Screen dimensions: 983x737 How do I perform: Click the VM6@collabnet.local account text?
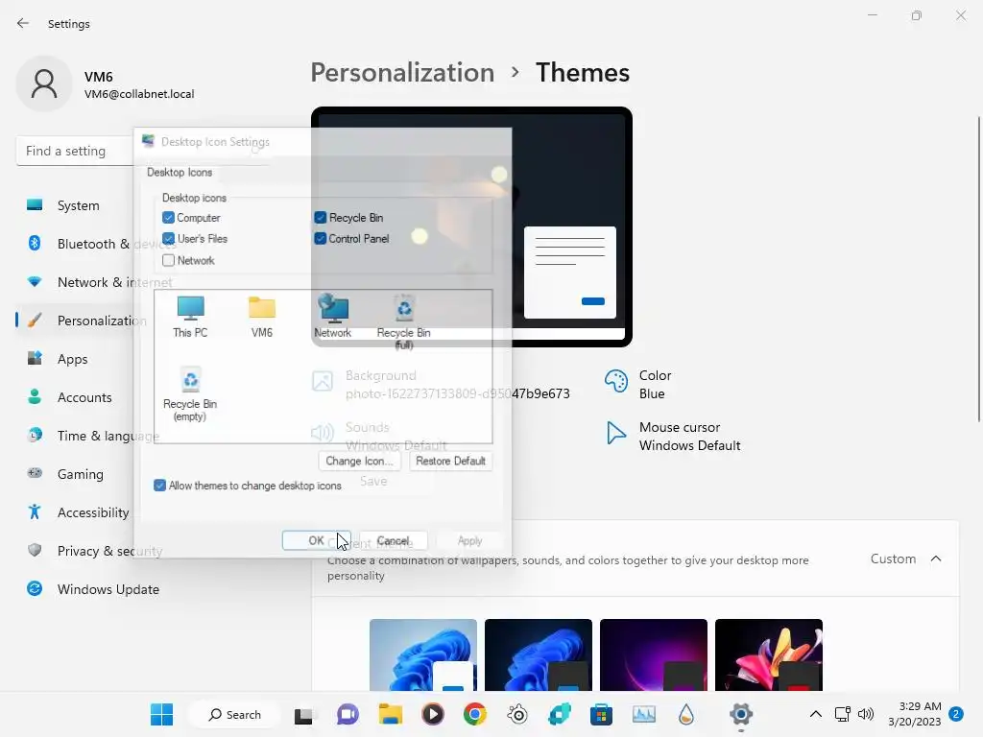click(139, 94)
